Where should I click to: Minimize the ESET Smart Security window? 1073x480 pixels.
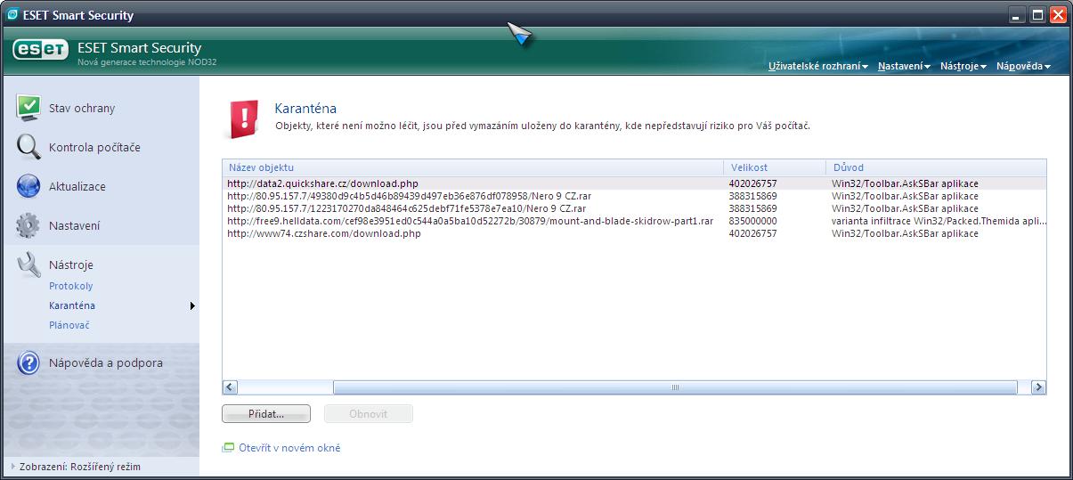1017,14
